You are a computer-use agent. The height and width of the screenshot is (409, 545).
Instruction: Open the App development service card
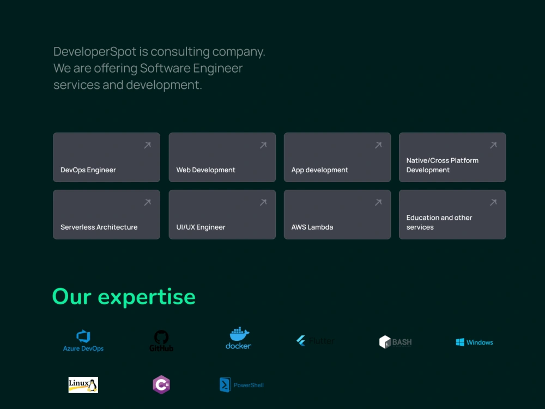click(x=337, y=157)
